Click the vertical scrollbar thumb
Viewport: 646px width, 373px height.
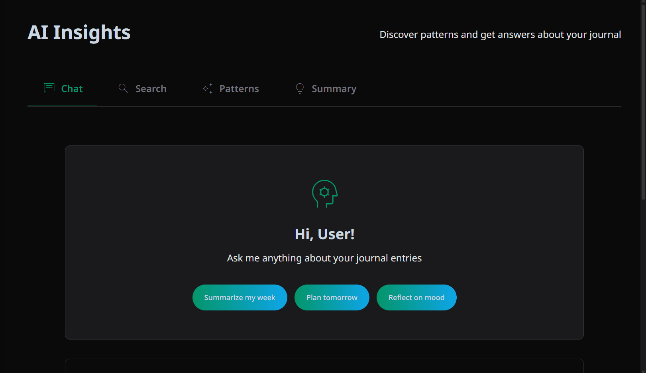(643, 100)
